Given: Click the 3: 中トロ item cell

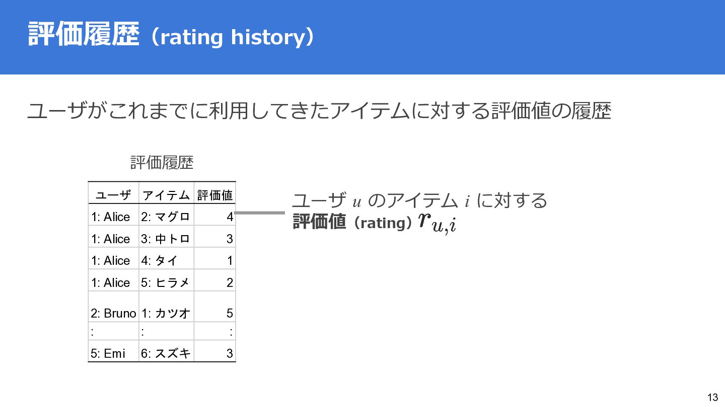Looking at the screenshot, I should click(x=166, y=239).
